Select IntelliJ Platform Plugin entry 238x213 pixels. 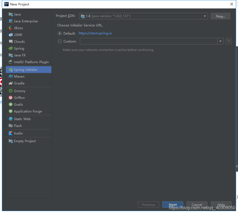pyautogui.click(x=29, y=62)
